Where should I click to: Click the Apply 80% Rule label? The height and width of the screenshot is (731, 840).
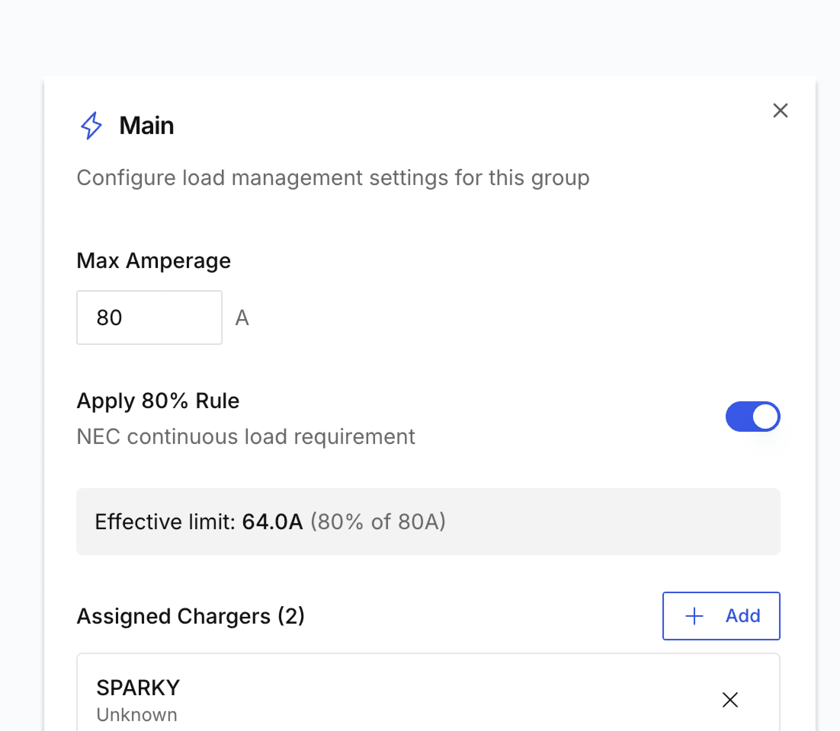pos(158,400)
